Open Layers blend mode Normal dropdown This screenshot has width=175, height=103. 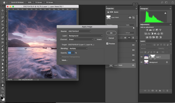click(149, 48)
